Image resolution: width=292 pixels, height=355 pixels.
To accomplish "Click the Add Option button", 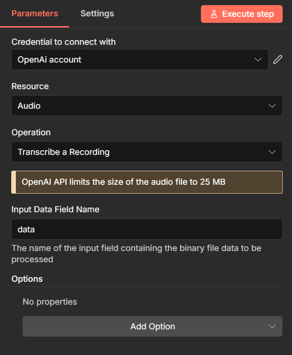I will pyautogui.click(x=152, y=327).
